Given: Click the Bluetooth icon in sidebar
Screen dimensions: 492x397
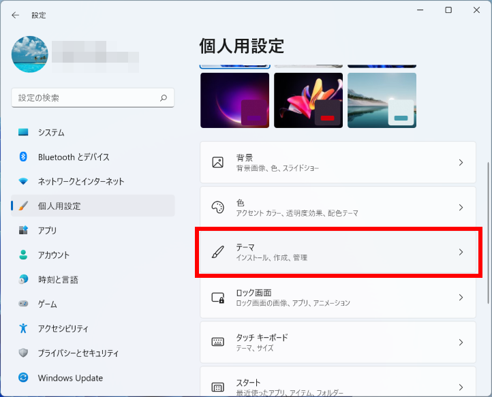Looking at the screenshot, I should pos(23,157).
